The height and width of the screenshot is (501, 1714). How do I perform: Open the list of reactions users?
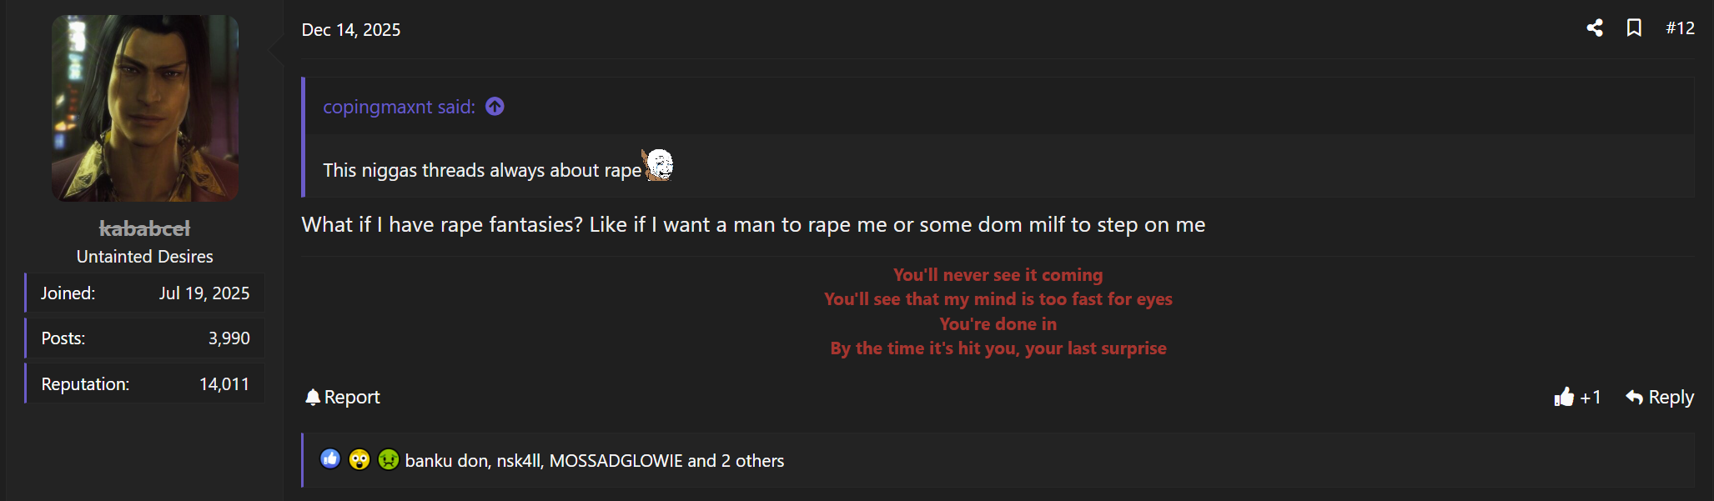[x=594, y=460]
